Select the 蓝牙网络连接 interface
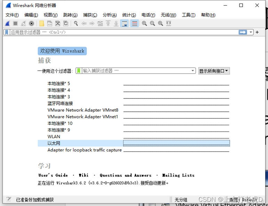268x206 pixels. click(x=134, y=103)
